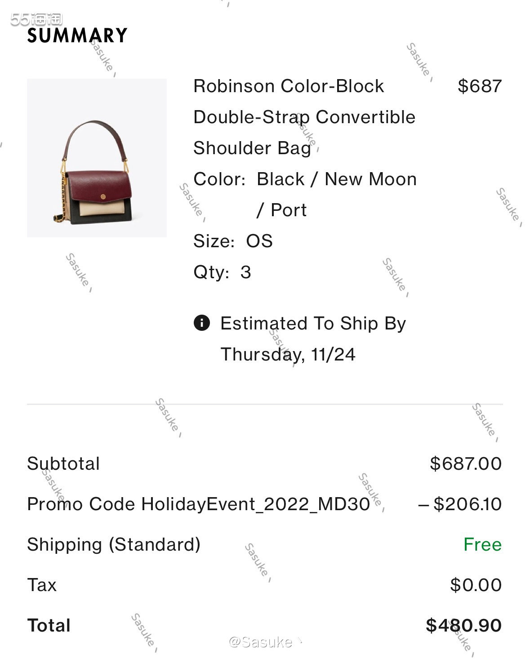Select the $206.10 promo discount amount

coord(460,504)
